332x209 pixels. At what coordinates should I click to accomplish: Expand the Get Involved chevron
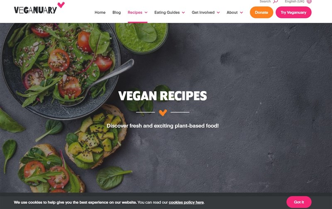218,12
